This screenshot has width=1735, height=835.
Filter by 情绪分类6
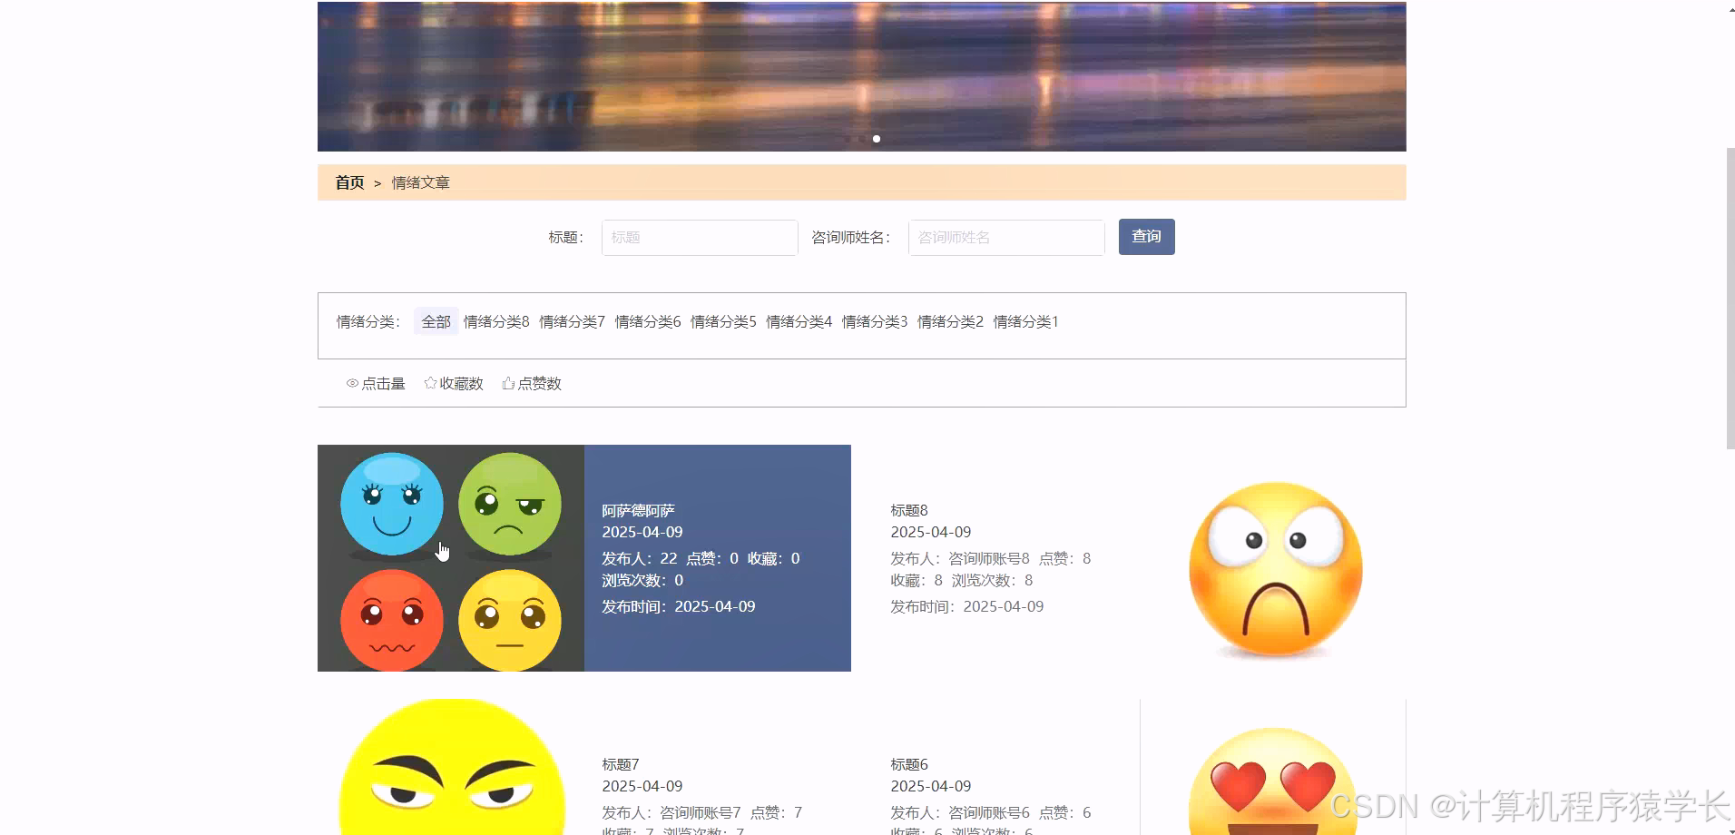point(648,321)
